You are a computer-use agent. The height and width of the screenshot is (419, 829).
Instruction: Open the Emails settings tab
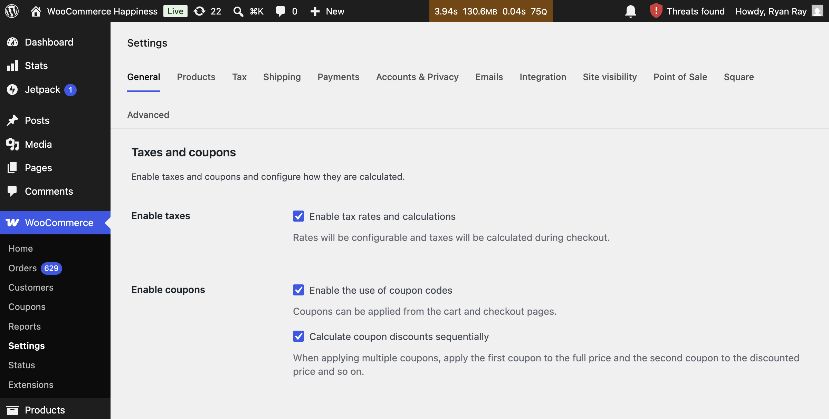click(489, 77)
